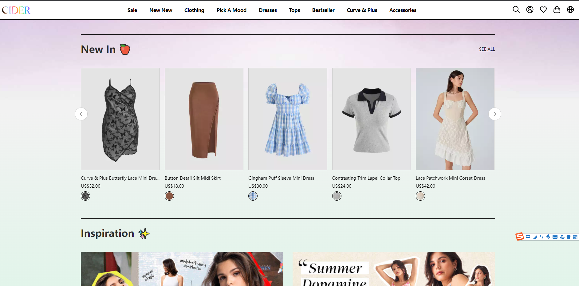This screenshot has width=579, height=286.
Task: Open the Gingham Puff Sleeve Mini Dress link
Action: coord(281,178)
